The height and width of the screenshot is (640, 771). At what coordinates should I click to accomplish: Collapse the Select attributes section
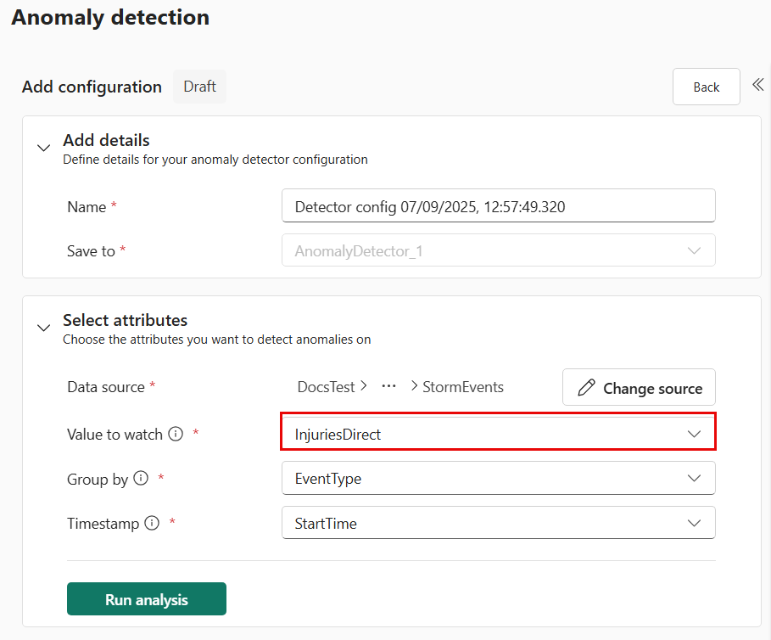tap(43, 328)
